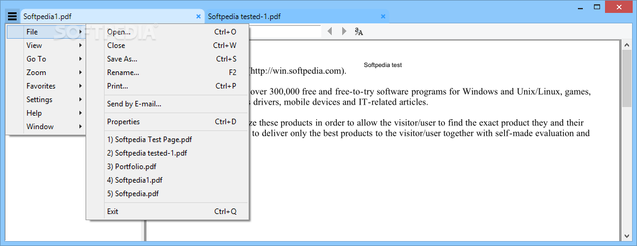Choose Send by E-mail... entry
This screenshot has height=246, width=637.
pos(167,104)
